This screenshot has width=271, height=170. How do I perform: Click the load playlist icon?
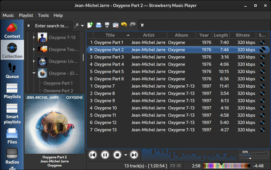click(x=99, y=25)
